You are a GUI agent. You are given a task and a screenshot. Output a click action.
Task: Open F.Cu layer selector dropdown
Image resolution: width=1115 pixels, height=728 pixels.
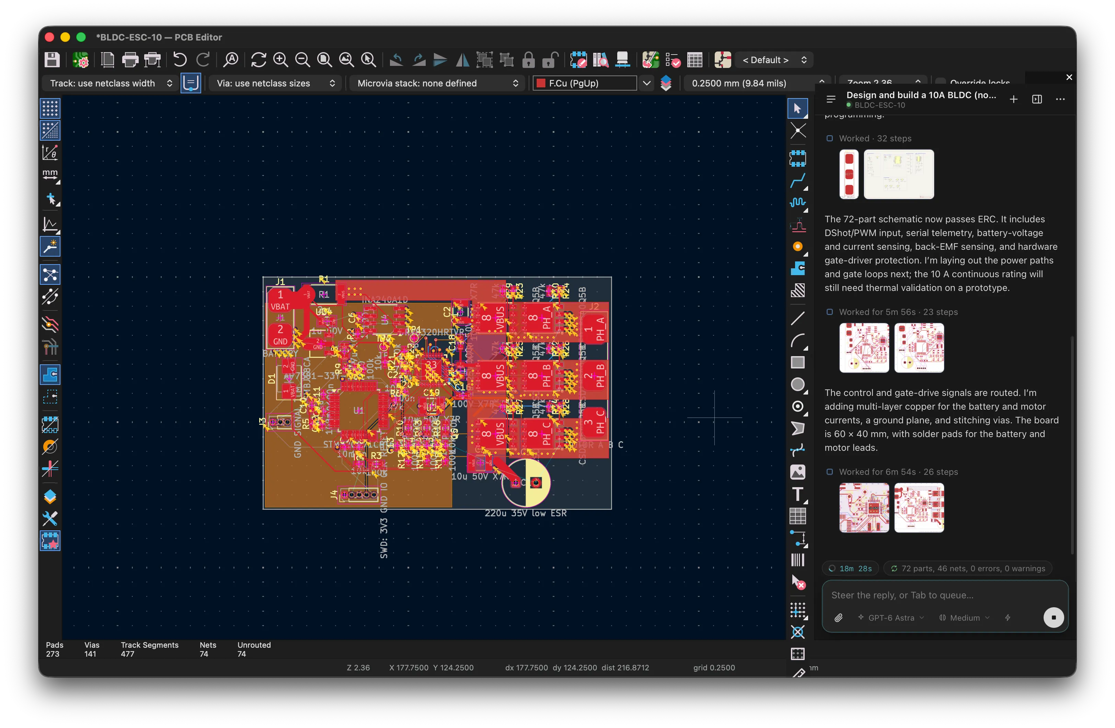coord(646,83)
